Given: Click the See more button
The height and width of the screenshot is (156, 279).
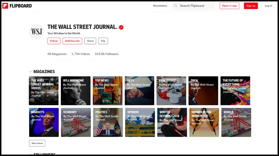Looking at the screenshot, I should click(37, 143).
